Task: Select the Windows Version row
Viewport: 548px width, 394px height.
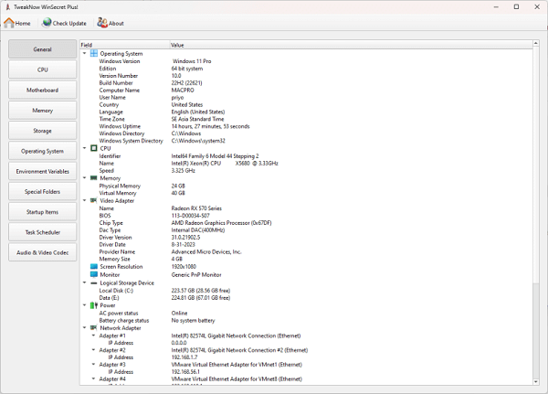Action: click(x=306, y=61)
